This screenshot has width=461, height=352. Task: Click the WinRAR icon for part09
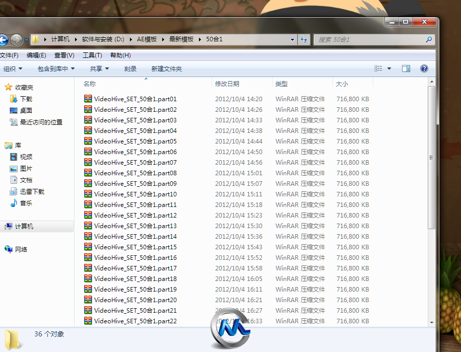88,183
